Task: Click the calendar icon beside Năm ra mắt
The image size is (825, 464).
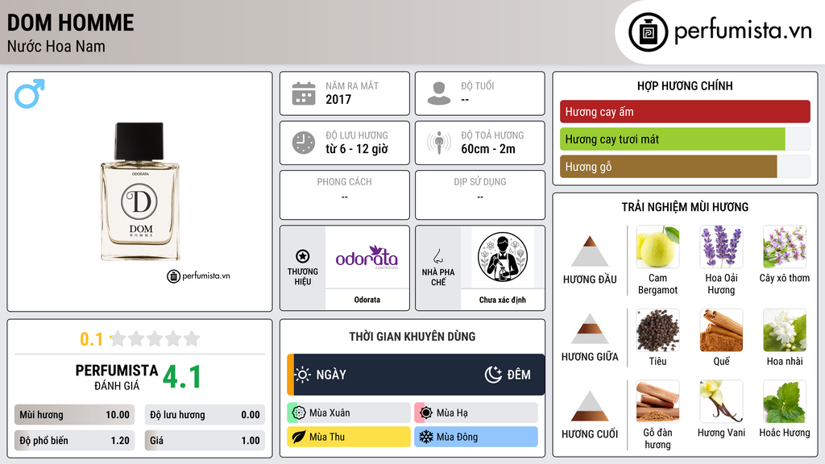Action: click(304, 93)
